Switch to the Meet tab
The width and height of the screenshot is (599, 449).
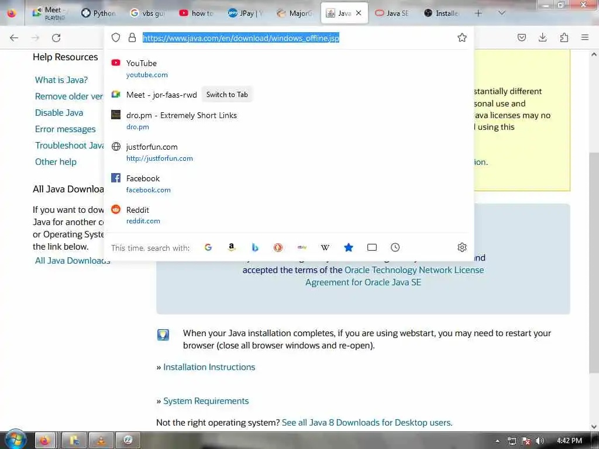click(49, 13)
